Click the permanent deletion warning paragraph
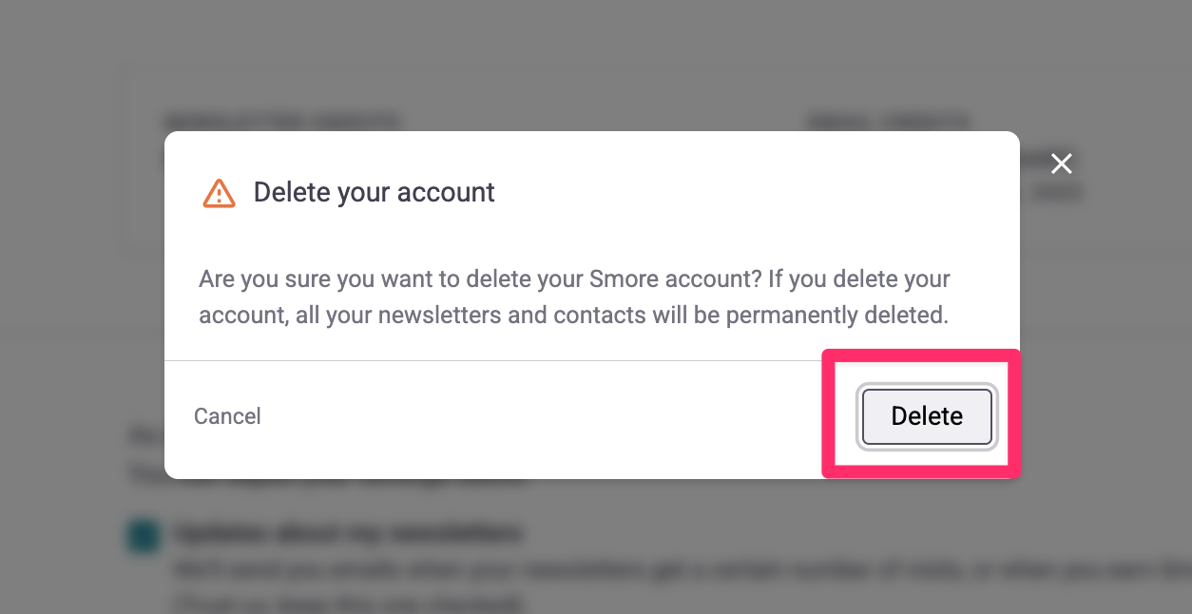1192x614 pixels. pyautogui.click(x=573, y=297)
